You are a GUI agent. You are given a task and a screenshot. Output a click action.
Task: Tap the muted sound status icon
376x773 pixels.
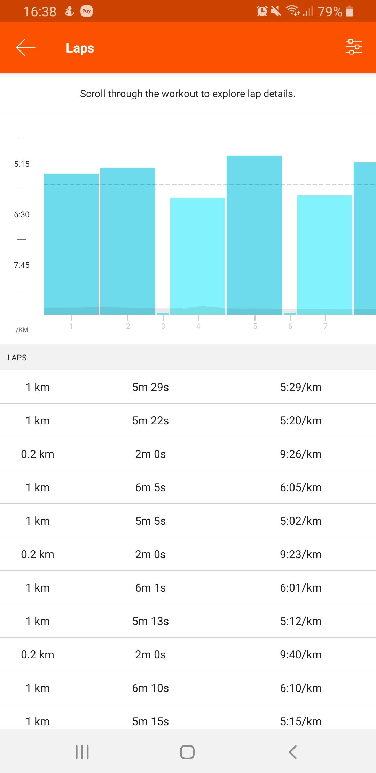pos(276,11)
